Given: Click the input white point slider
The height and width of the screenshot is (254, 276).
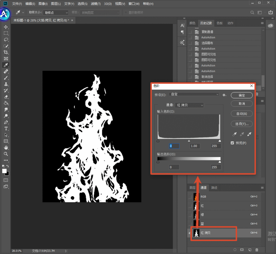Looking at the screenshot, I should pyautogui.click(x=220, y=141).
